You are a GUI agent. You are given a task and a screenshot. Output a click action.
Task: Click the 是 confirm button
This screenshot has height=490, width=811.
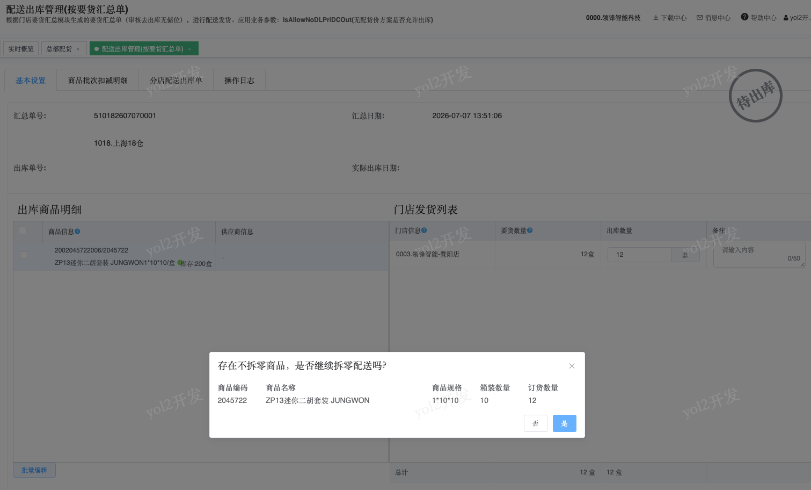coord(565,423)
